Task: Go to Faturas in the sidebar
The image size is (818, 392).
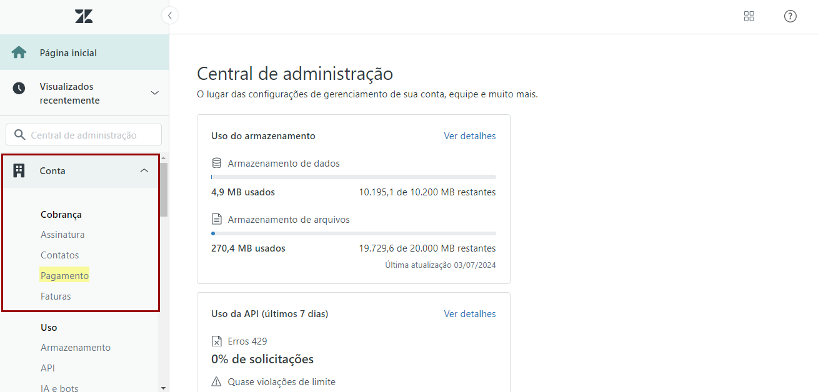Action: (56, 296)
